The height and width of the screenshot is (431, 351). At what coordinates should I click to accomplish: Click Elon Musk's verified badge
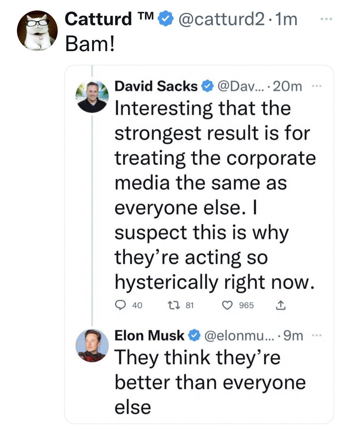[x=194, y=335]
